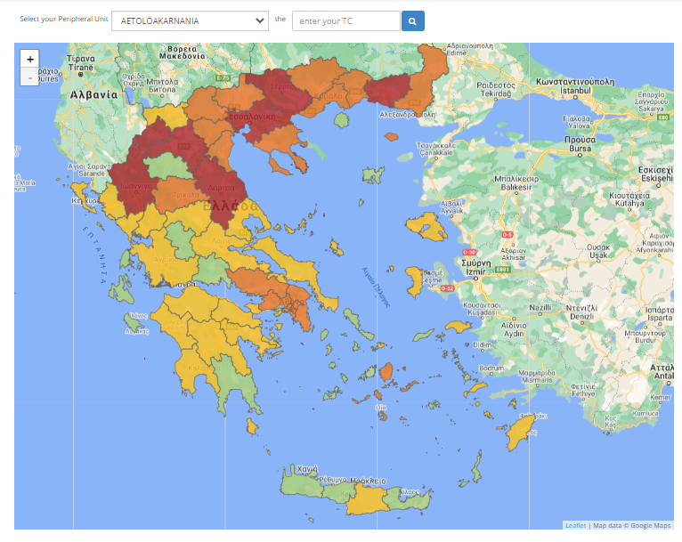Click the E881 road shield near Izmir
The width and height of the screenshot is (682, 542).
pos(501,268)
